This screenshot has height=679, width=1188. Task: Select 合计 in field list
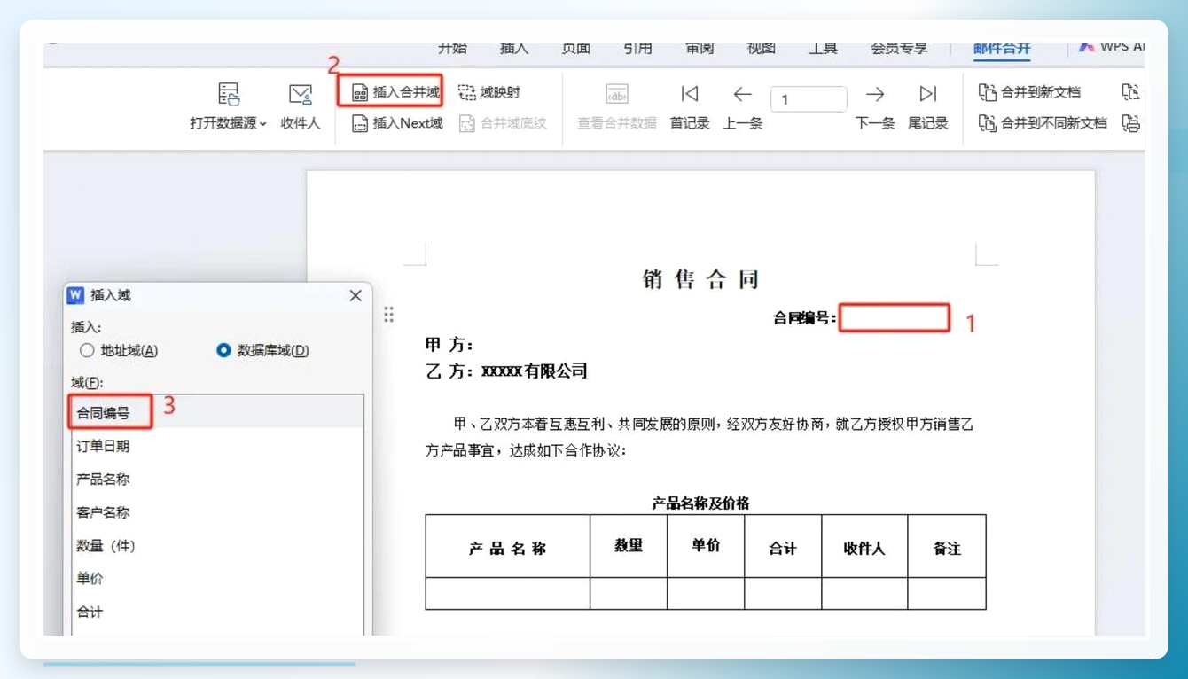click(x=216, y=612)
